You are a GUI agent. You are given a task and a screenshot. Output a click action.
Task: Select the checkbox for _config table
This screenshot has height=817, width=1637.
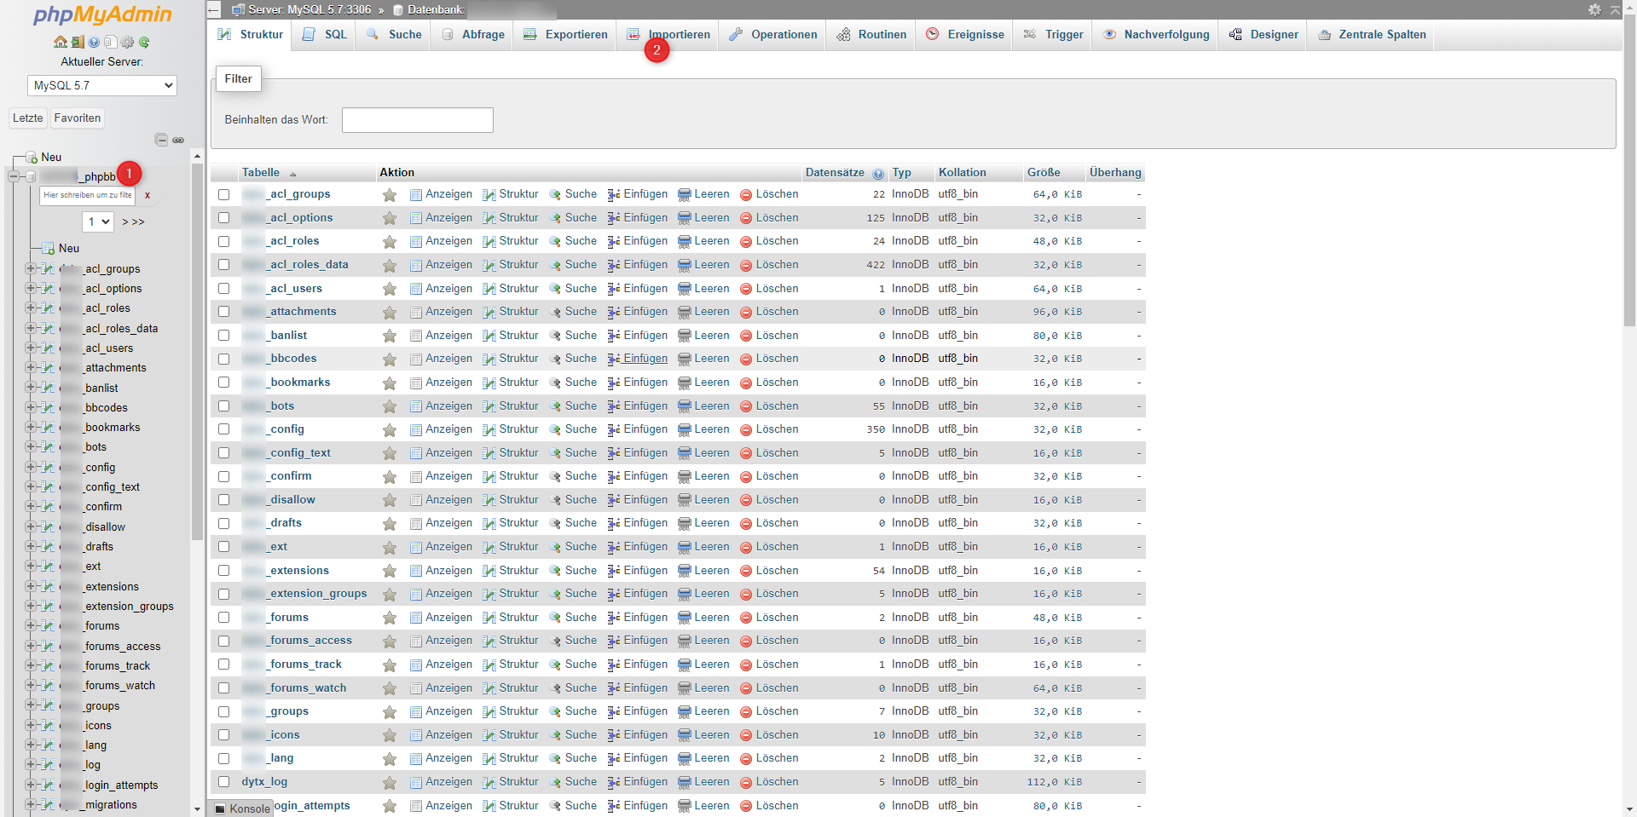223,429
